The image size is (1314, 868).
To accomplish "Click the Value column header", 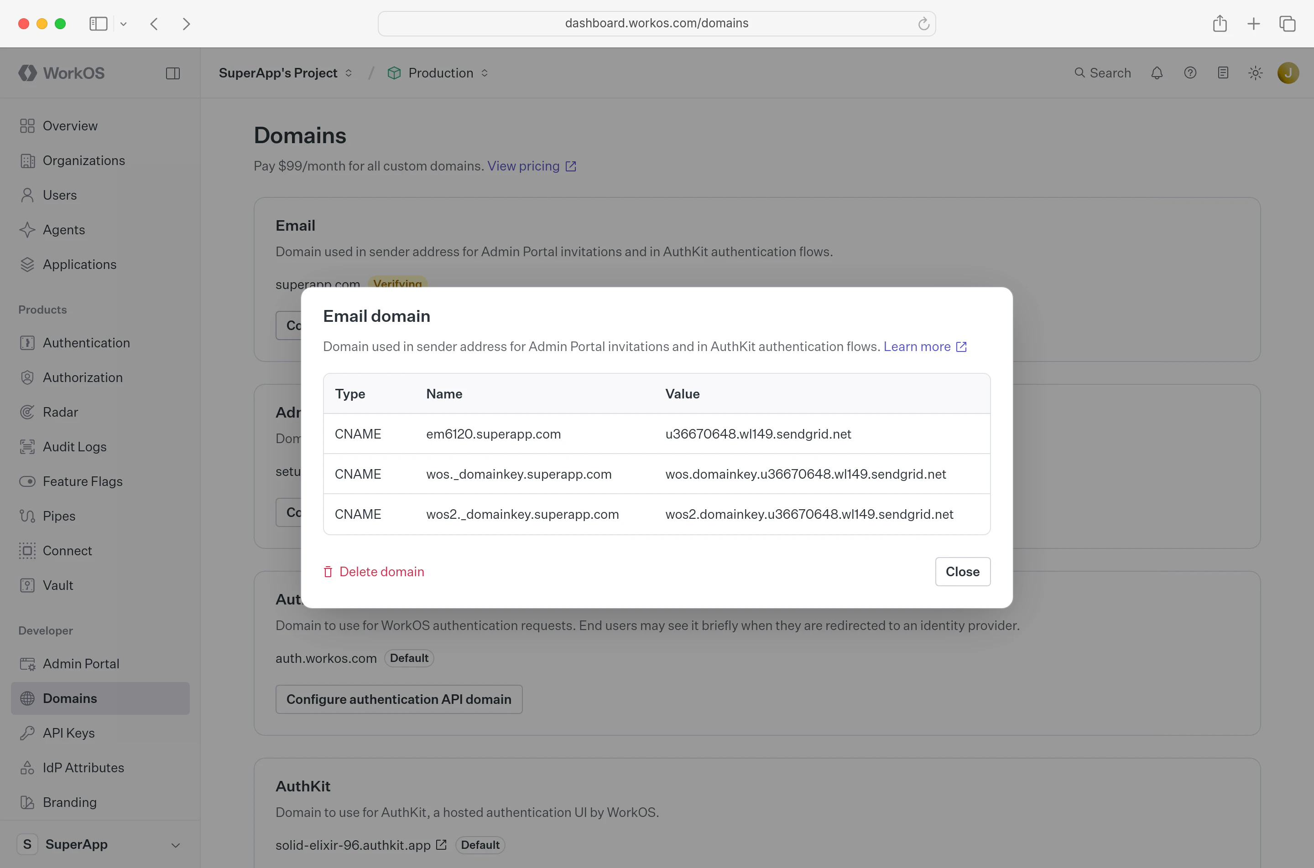I will point(683,393).
